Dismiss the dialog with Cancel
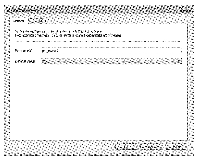Viewport: 198px width, 161px height. [152, 147]
